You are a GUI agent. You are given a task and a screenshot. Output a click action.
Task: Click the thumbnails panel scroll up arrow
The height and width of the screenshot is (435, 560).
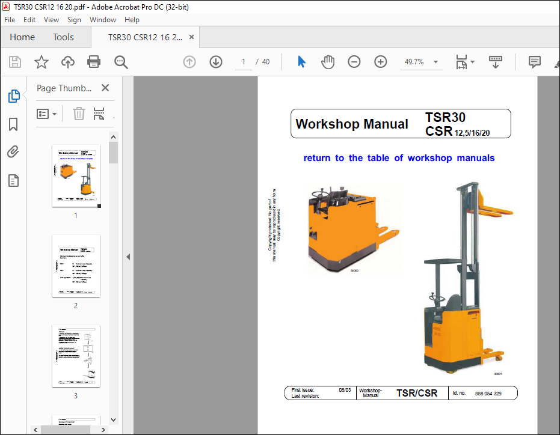[113, 137]
